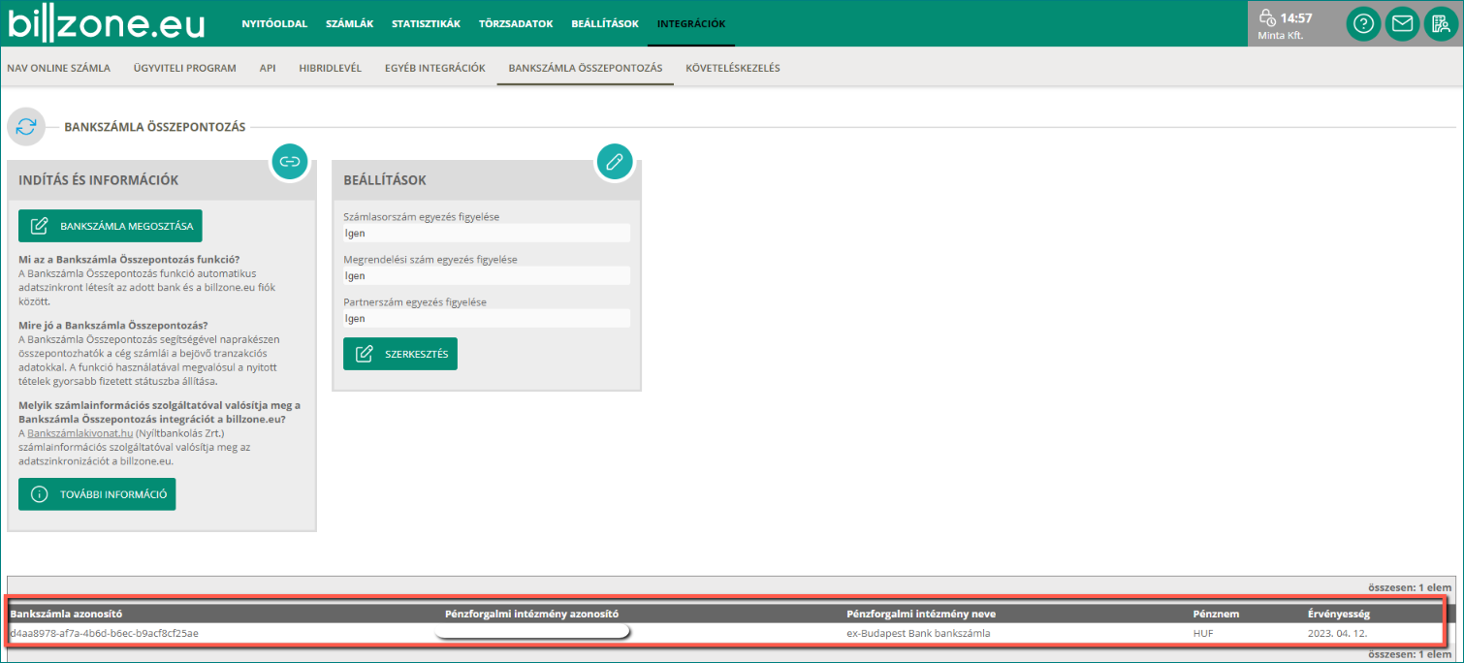Image resolution: width=1464 pixels, height=663 pixels.
Task: Switch to the API tab
Action: (x=268, y=68)
